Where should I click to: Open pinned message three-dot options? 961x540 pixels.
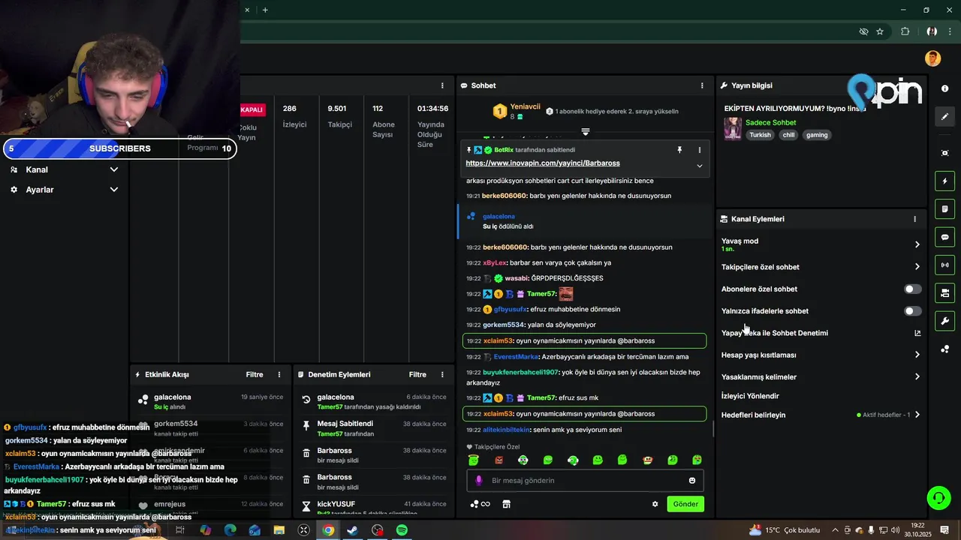tap(700, 150)
